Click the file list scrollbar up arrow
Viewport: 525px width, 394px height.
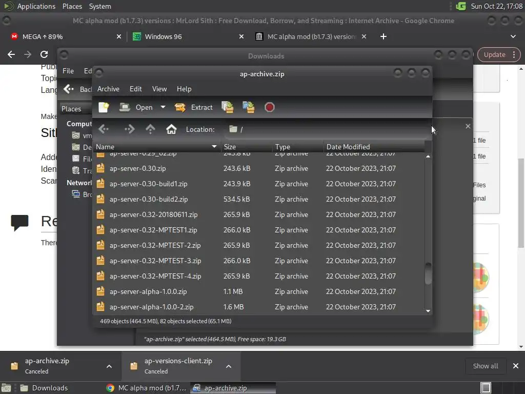(428, 156)
